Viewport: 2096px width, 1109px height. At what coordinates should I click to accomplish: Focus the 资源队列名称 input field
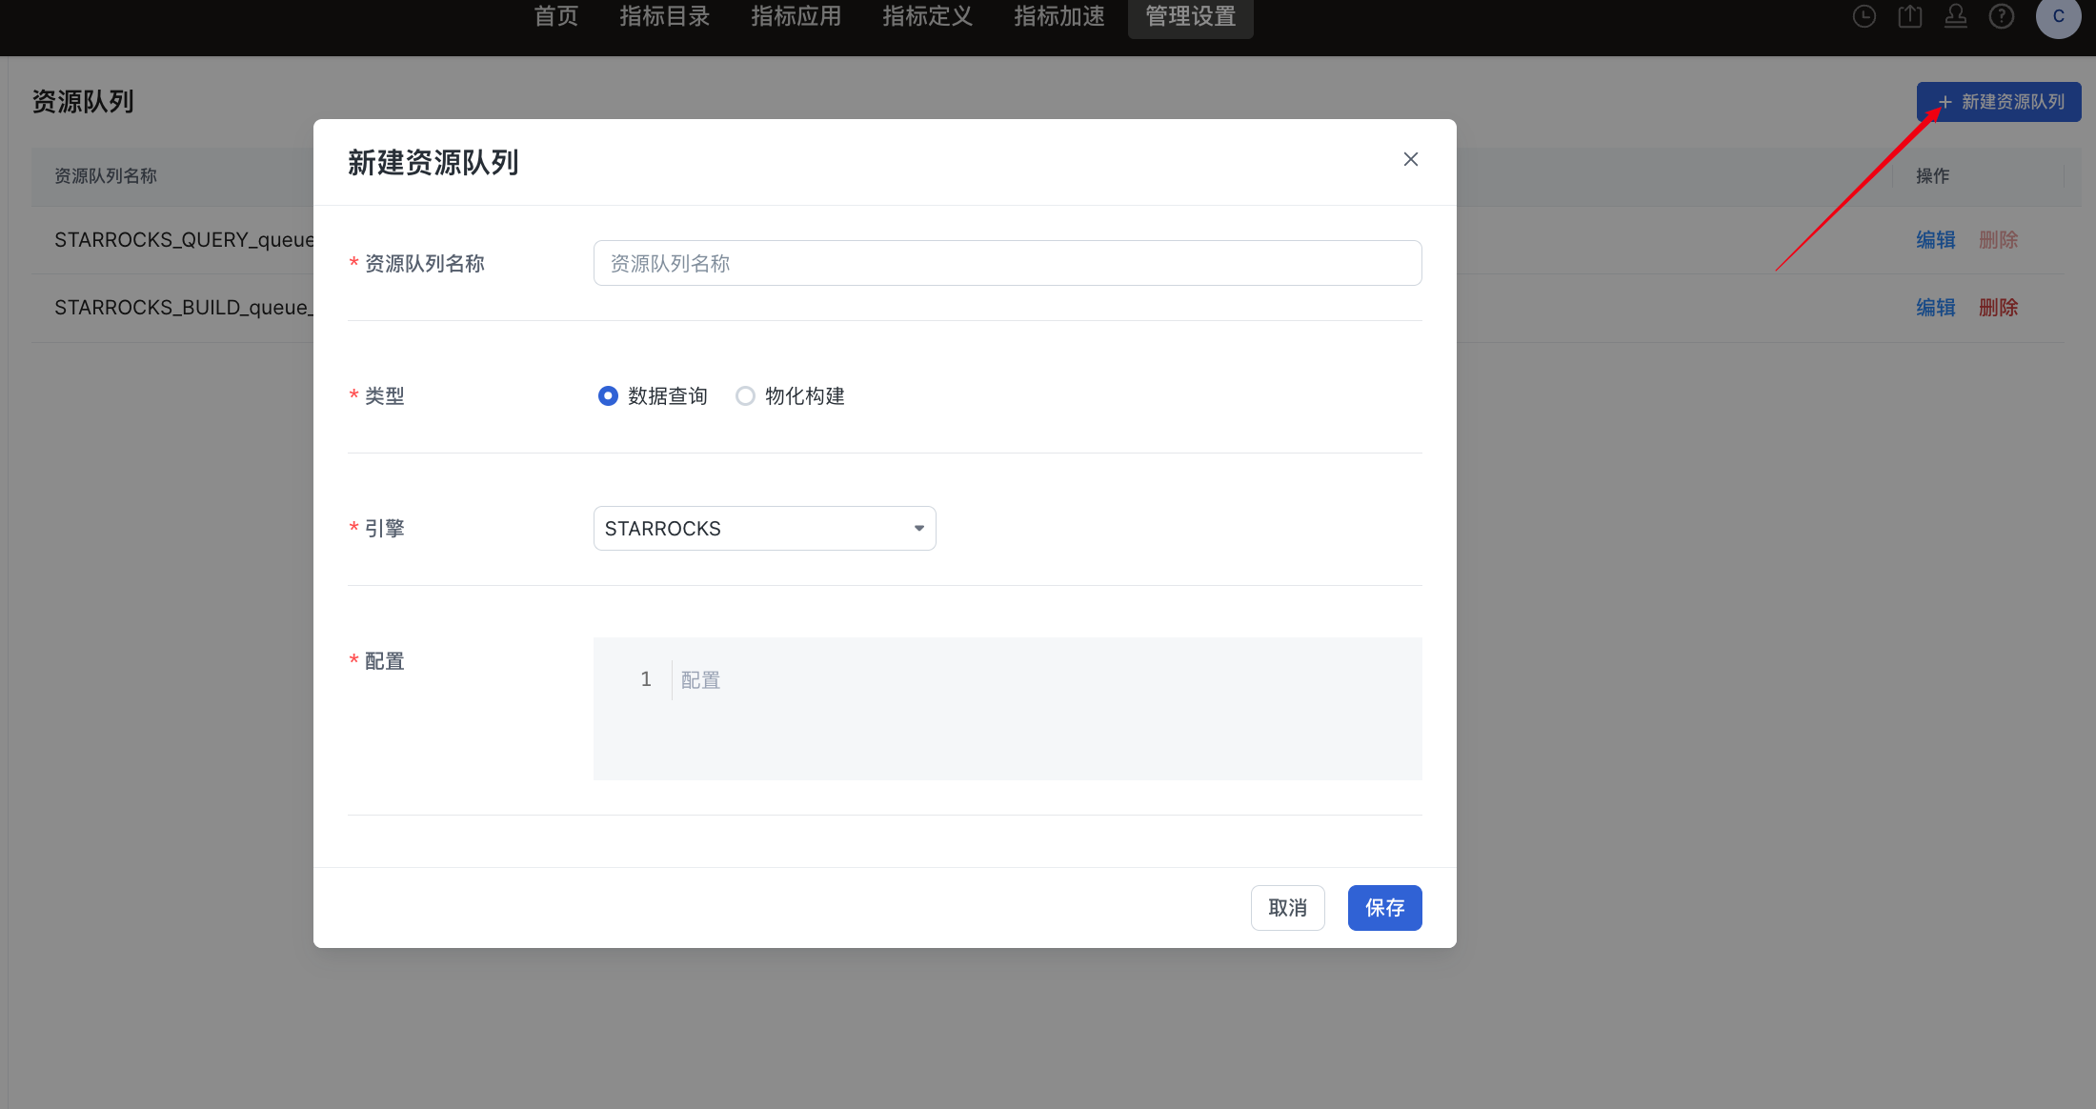pos(1007,263)
